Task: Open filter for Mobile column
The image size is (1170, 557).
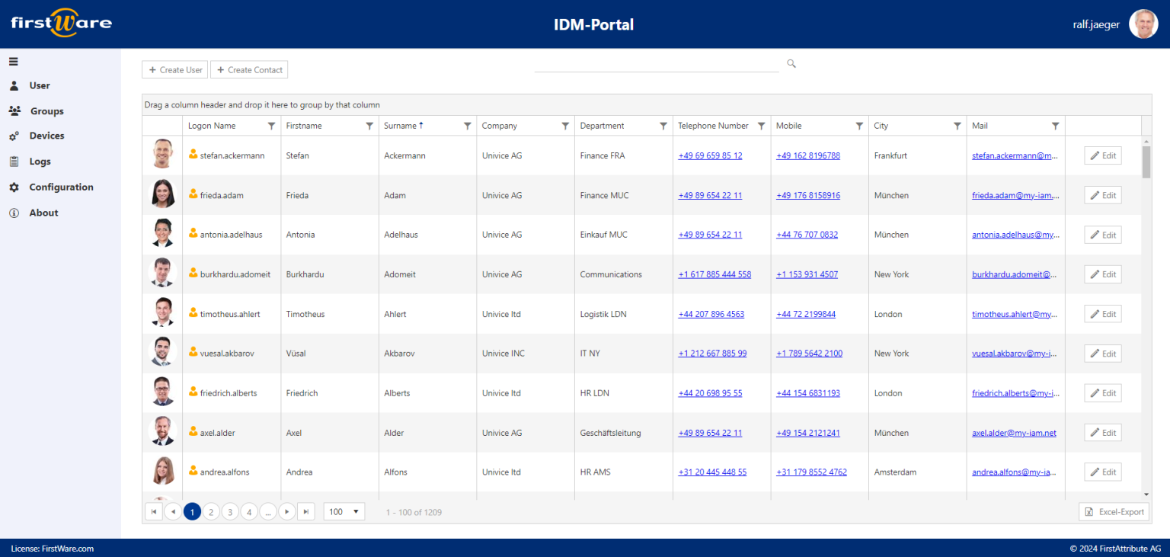Action: point(859,126)
